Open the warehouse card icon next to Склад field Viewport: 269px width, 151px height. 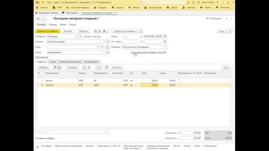[x=108, y=52]
